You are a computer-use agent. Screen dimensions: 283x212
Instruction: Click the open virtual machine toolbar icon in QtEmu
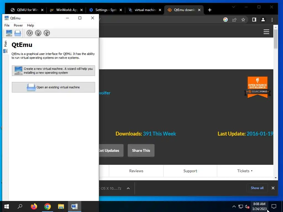point(18,33)
